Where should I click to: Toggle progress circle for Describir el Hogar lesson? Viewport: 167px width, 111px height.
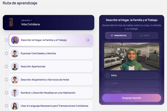coord(6,40)
